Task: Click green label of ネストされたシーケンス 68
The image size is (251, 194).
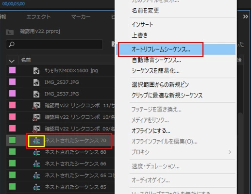Action: tap(12, 152)
